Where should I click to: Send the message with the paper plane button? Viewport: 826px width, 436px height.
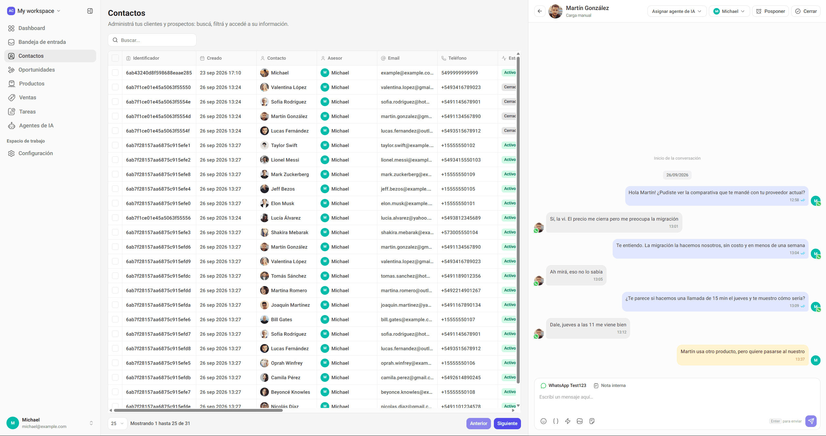(811, 421)
